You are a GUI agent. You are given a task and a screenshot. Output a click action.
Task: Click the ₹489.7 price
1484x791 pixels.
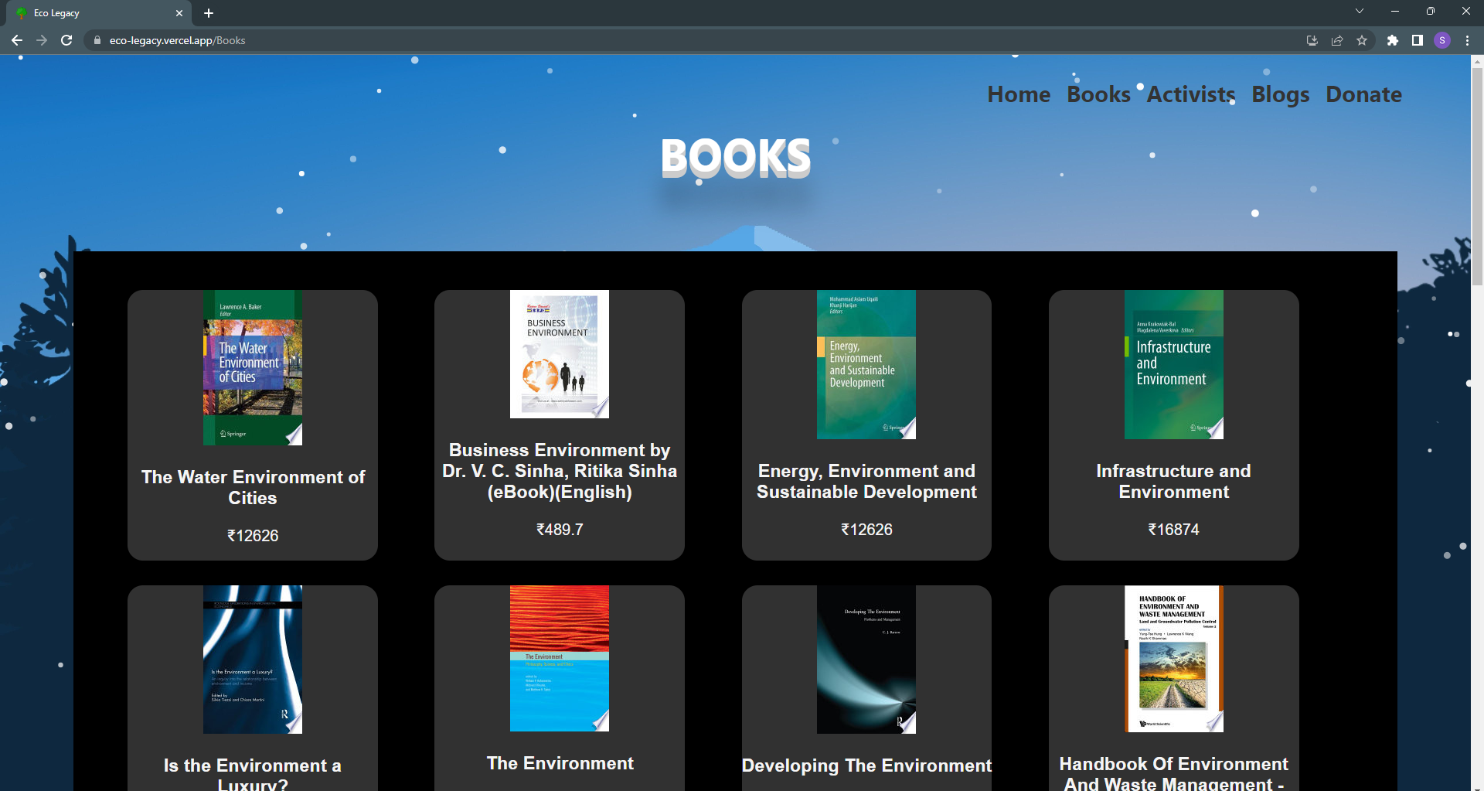pos(560,530)
